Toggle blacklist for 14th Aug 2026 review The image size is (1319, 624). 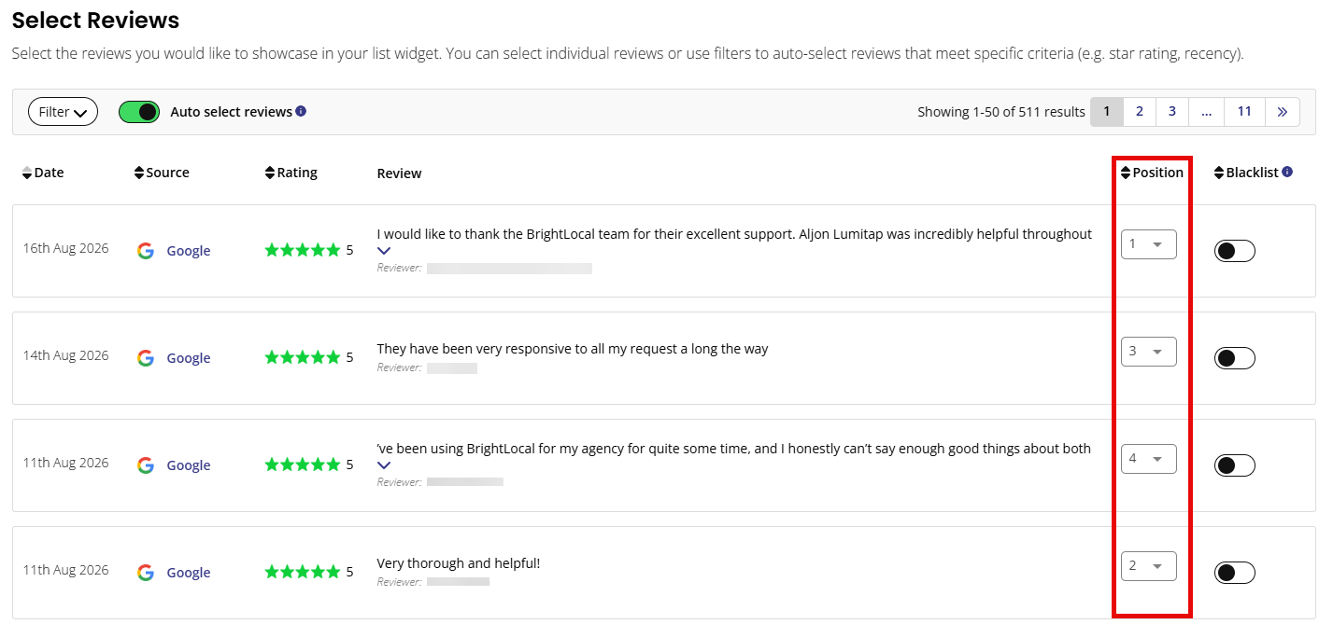click(1234, 358)
